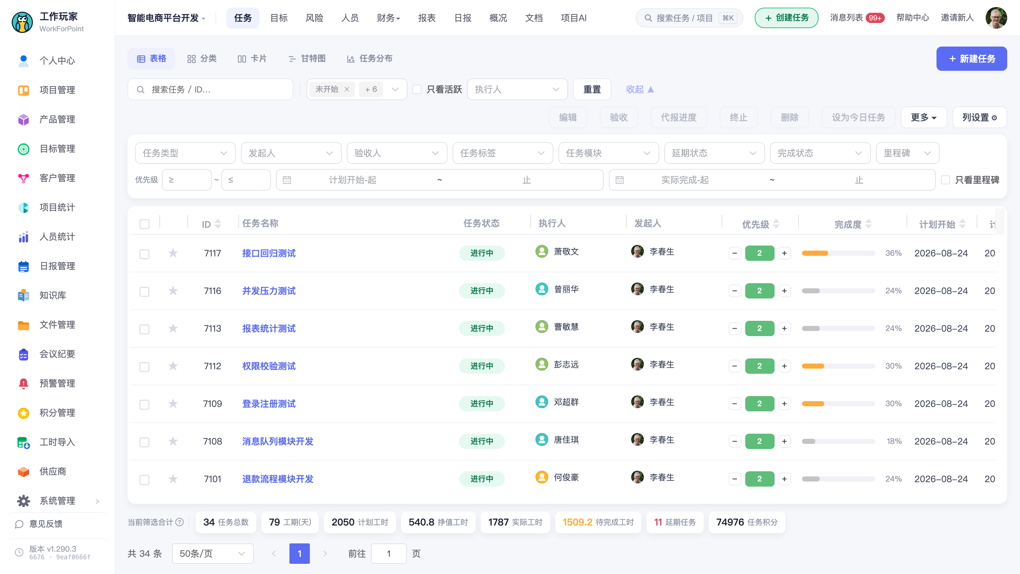Switch to the 甘特图 view tab
This screenshot has width=1020, height=574.
[x=307, y=59]
